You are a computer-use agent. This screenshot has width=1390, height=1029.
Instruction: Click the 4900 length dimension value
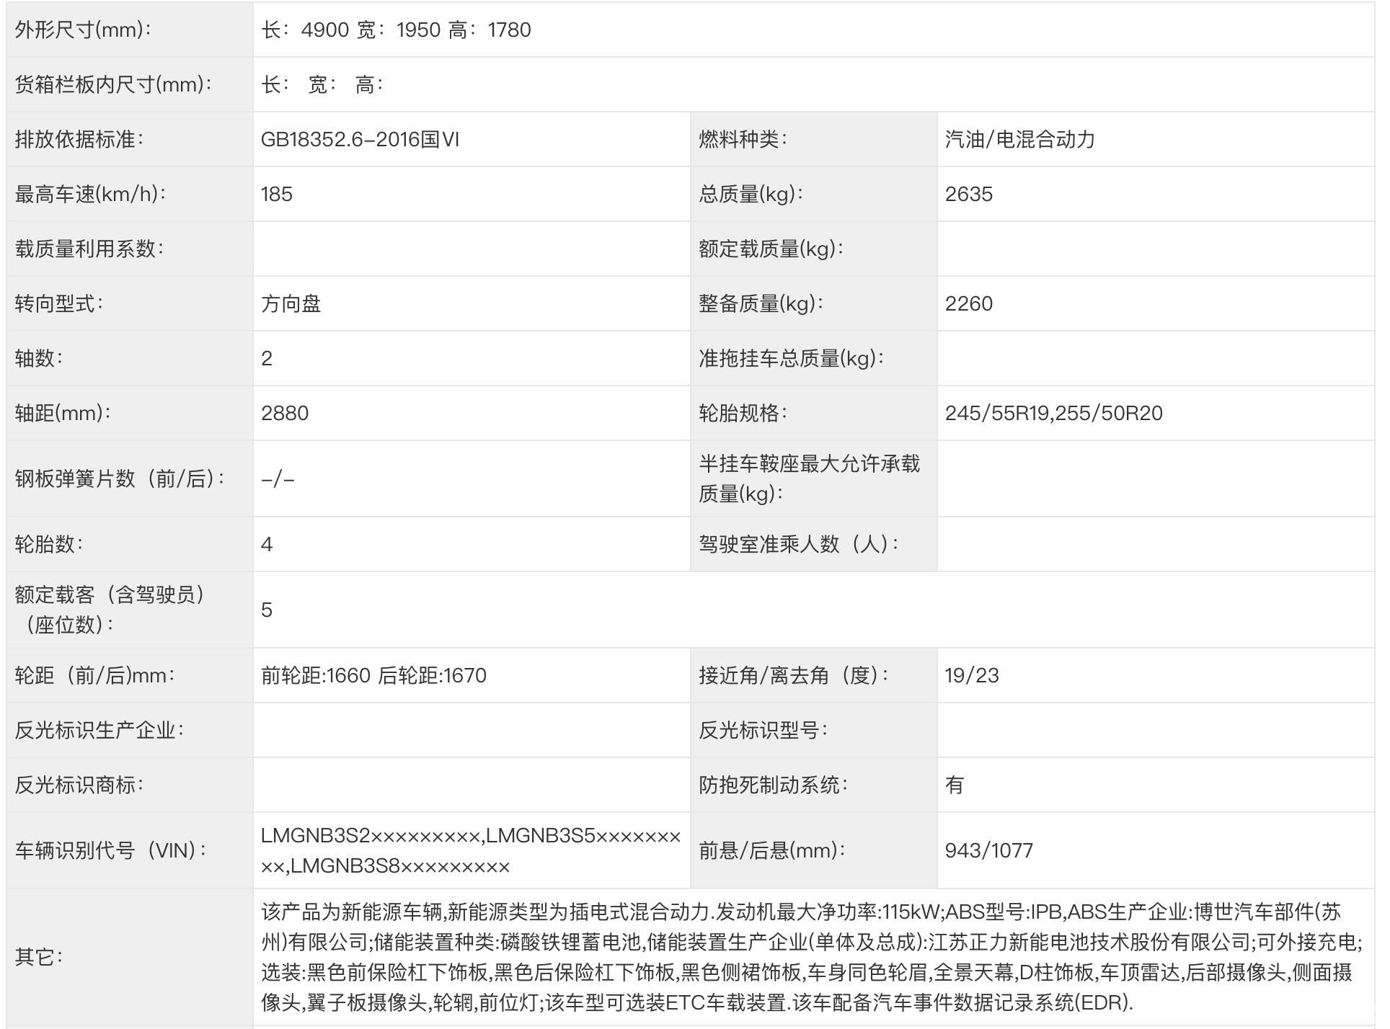(324, 30)
